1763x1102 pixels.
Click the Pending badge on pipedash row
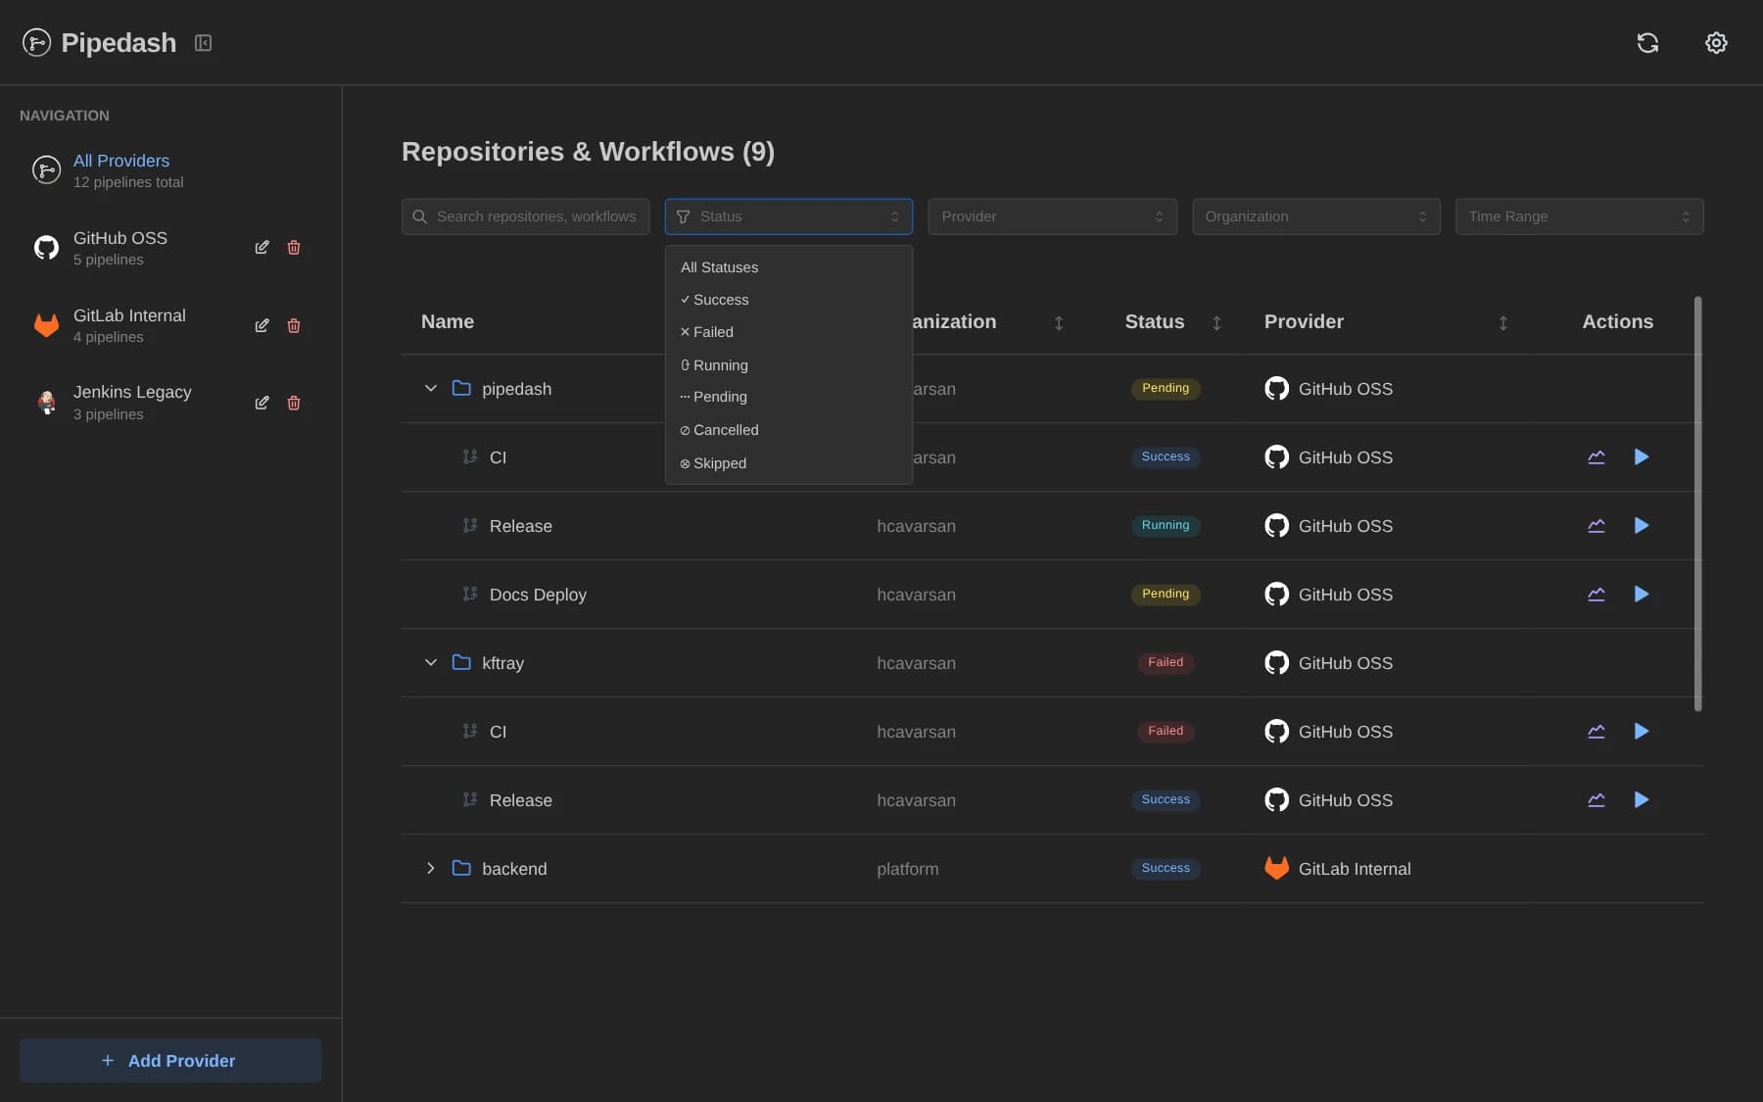click(x=1166, y=388)
